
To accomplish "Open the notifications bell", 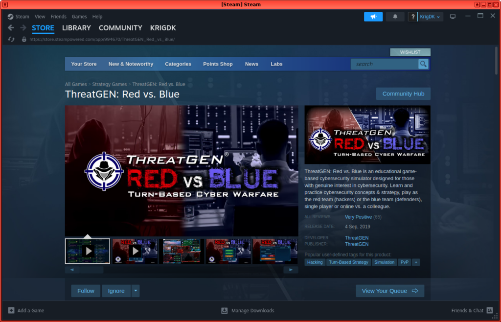I will click(395, 17).
